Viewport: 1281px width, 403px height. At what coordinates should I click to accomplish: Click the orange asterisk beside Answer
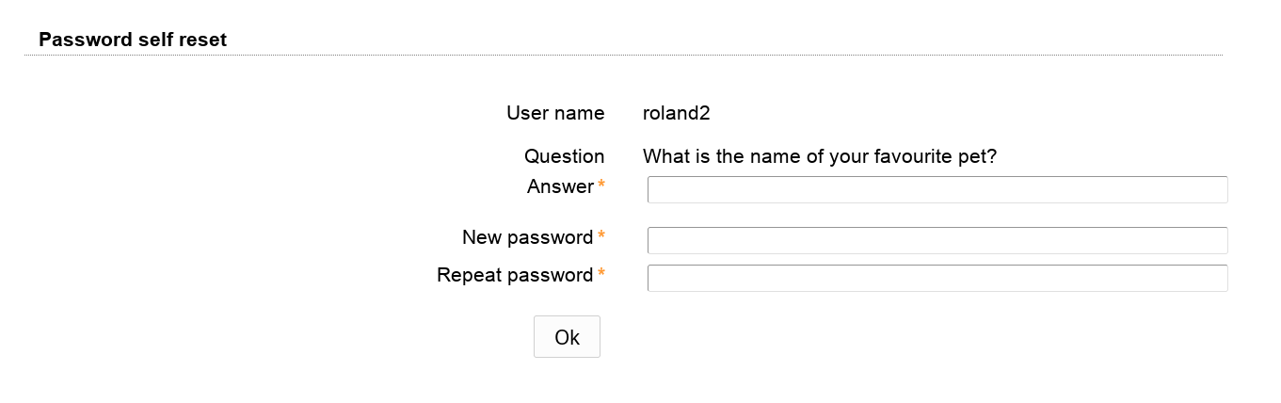pyautogui.click(x=601, y=185)
